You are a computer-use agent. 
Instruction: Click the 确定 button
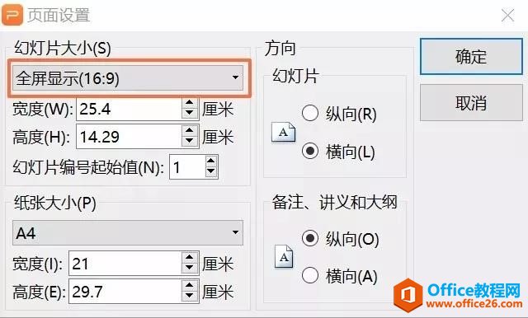[x=471, y=57]
